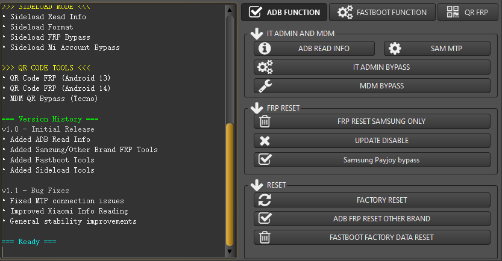Screen dimensions: 502x261
Task: Launch SAM MTP function
Action: coord(437,48)
